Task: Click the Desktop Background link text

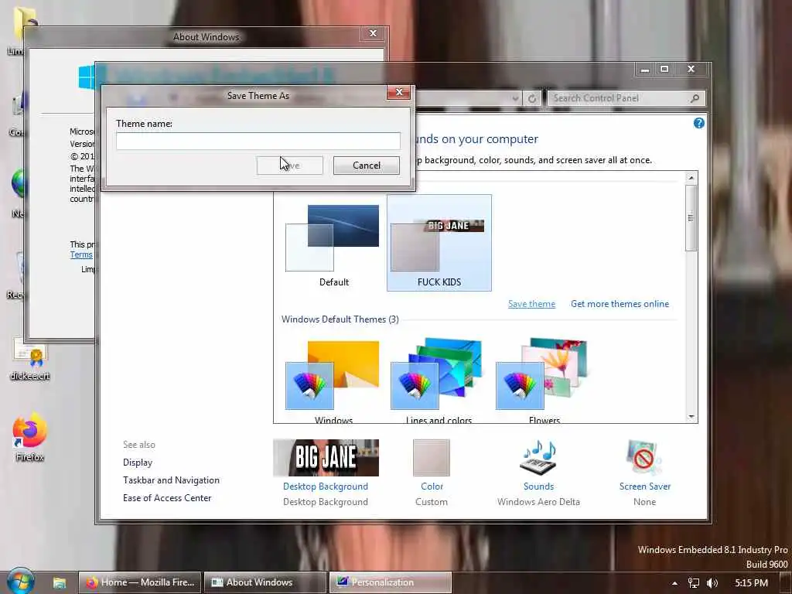Action: point(326,486)
